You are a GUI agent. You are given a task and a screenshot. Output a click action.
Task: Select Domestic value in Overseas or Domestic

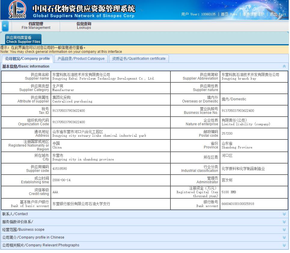[x=234, y=99]
